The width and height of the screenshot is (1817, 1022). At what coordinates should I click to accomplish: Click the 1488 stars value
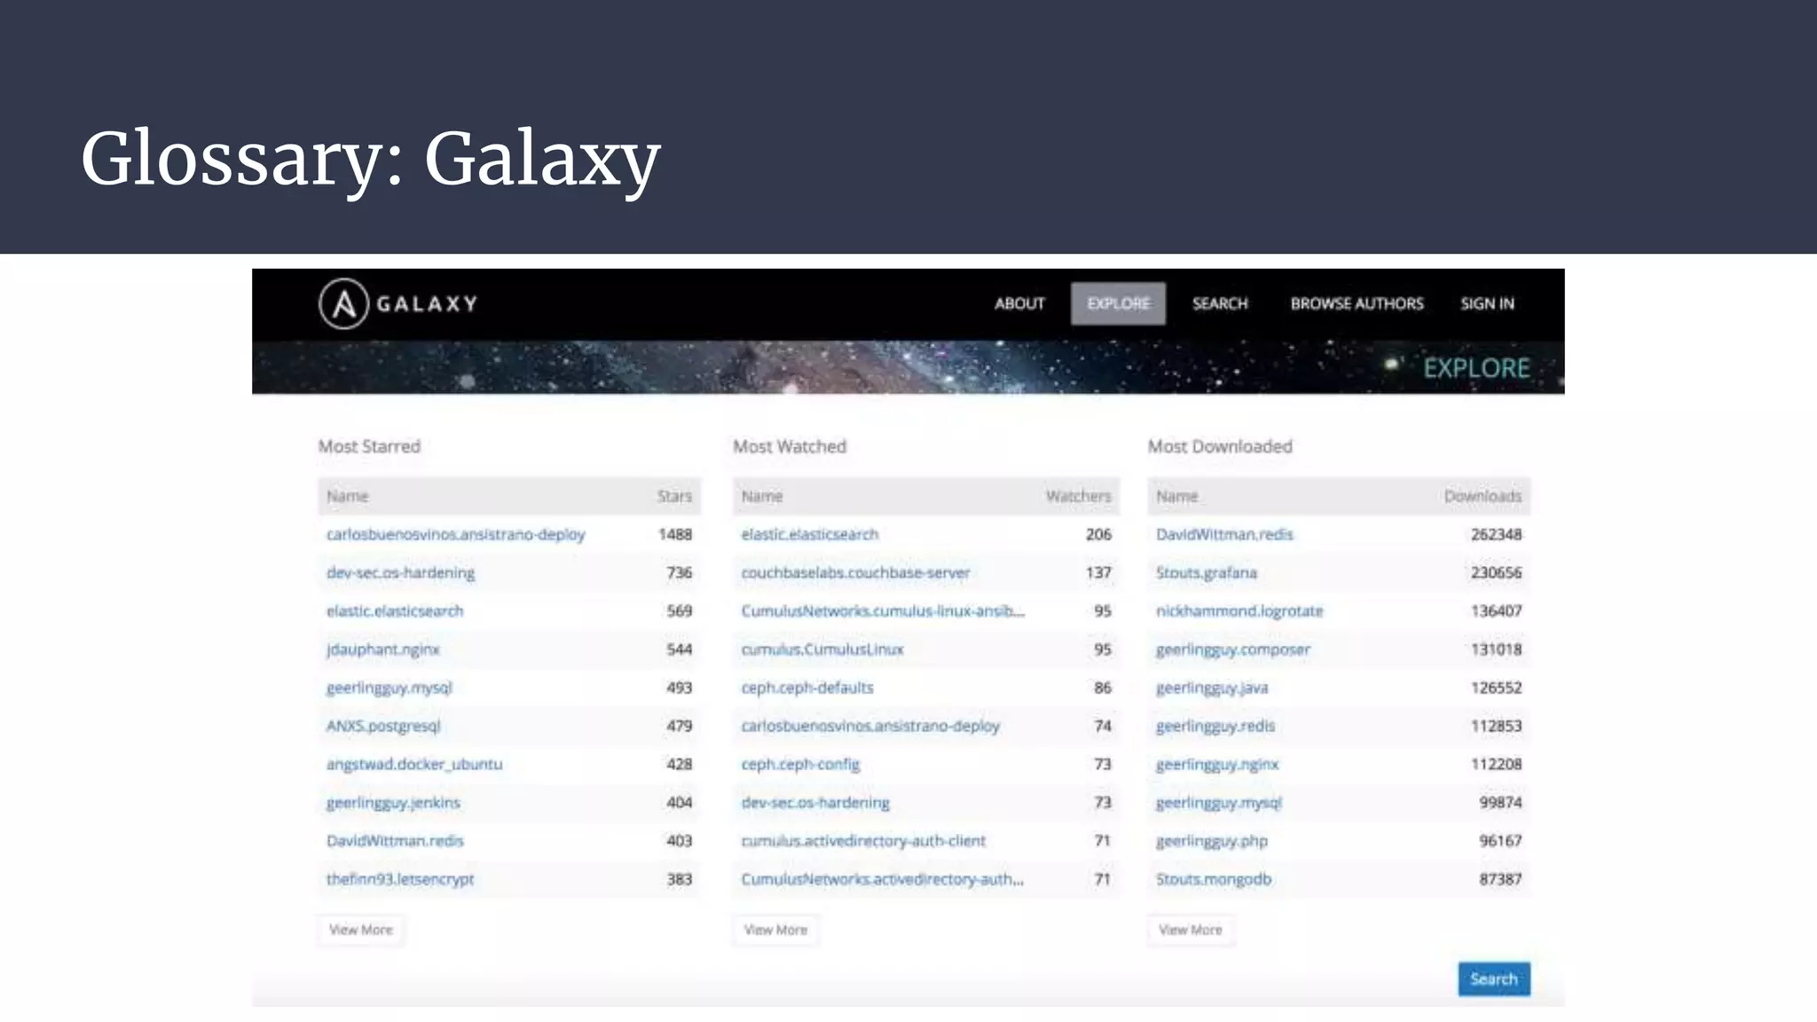pyautogui.click(x=674, y=534)
